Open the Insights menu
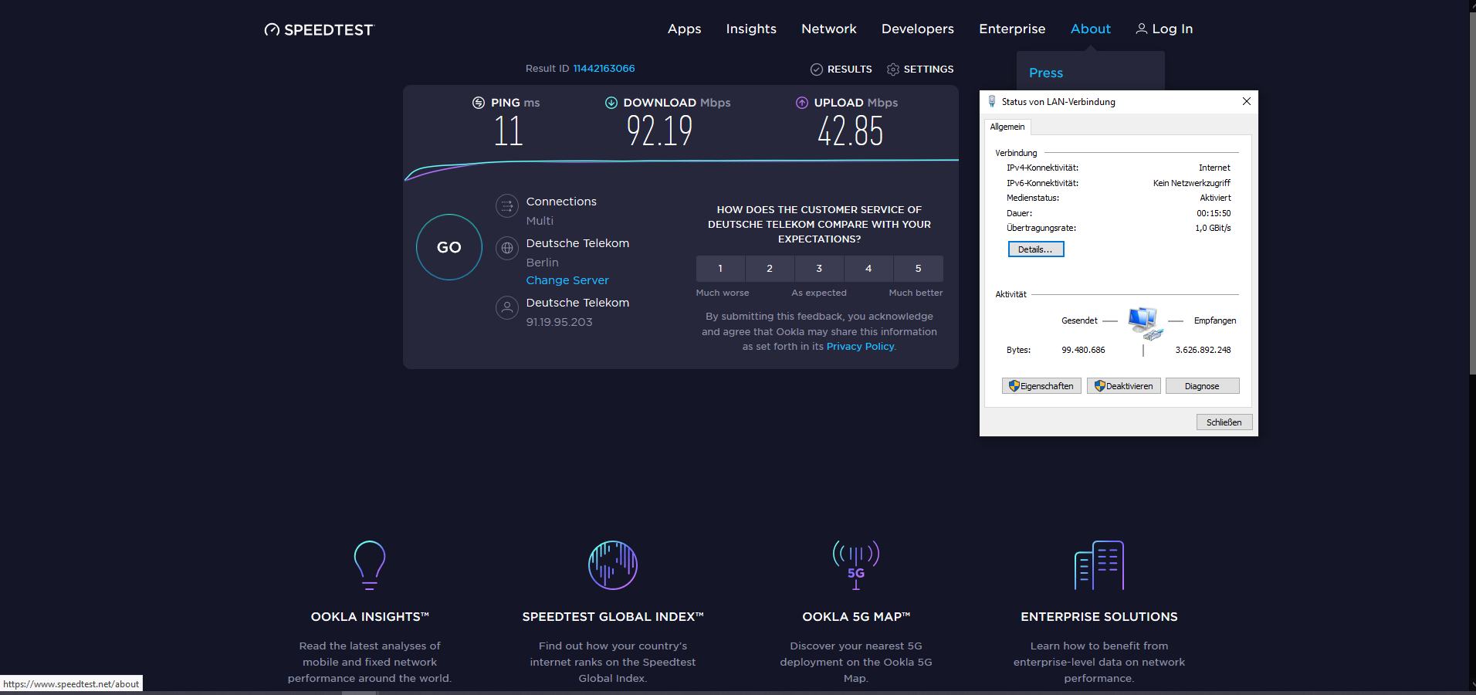Image resolution: width=1476 pixels, height=695 pixels. 751,29
